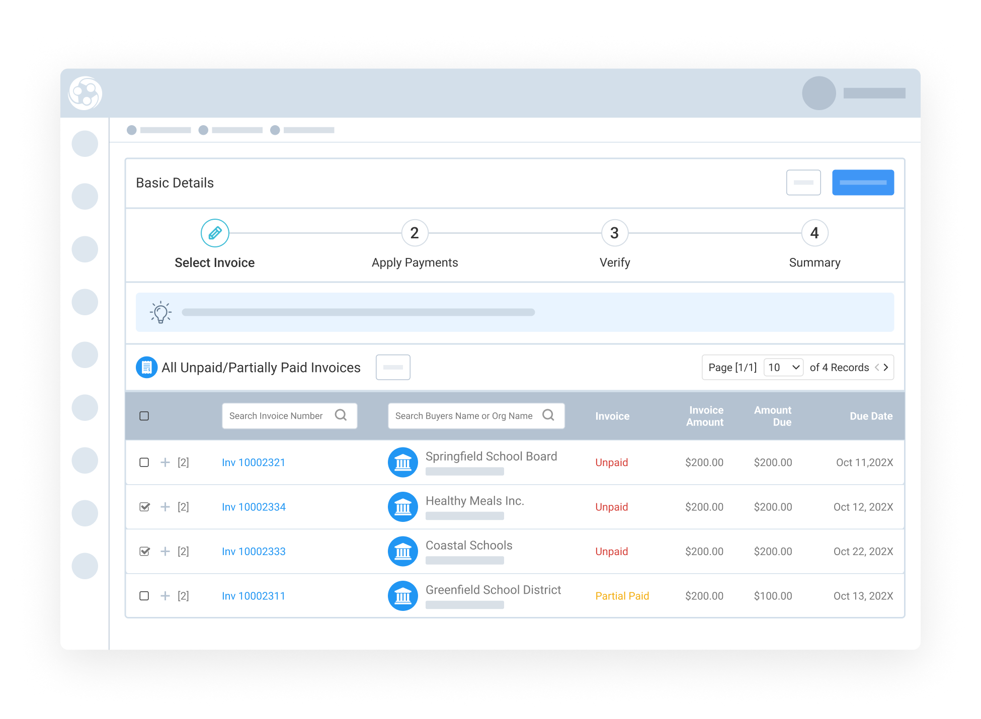Click the invoice list icon beside All Unpaid/Partially Paid Invoices
The height and width of the screenshot is (719, 981).
[146, 367]
